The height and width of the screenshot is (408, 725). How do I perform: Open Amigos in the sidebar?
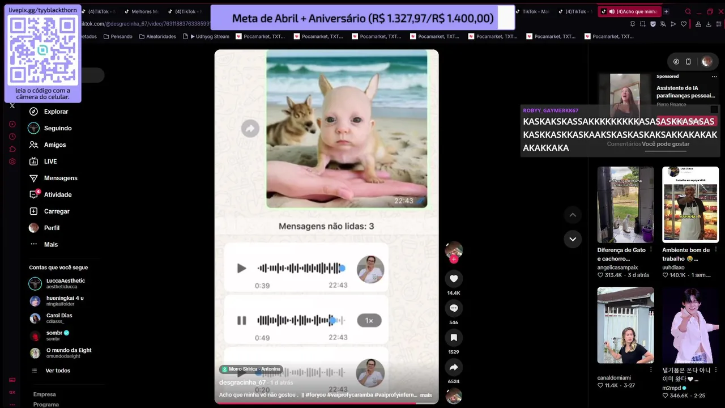(x=48, y=145)
